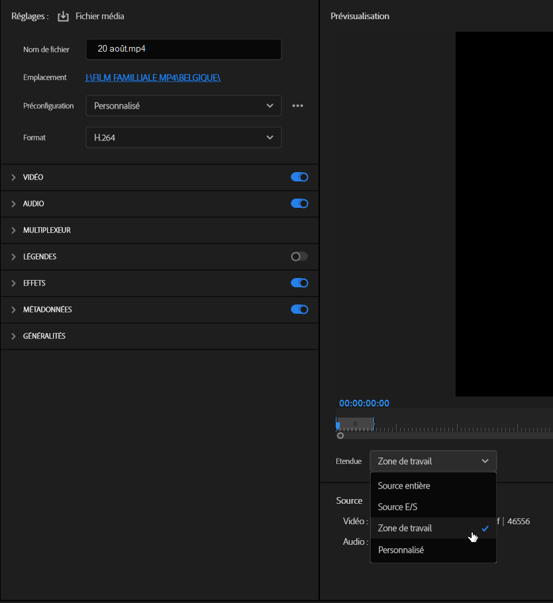
Task: Open the preset options three-dot menu
Action: coord(297,106)
